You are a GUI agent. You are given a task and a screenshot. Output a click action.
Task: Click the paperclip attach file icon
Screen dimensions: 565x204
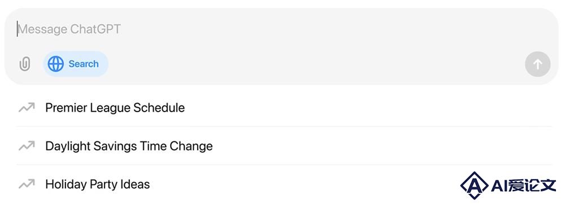pyautogui.click(x=24, y=64)
